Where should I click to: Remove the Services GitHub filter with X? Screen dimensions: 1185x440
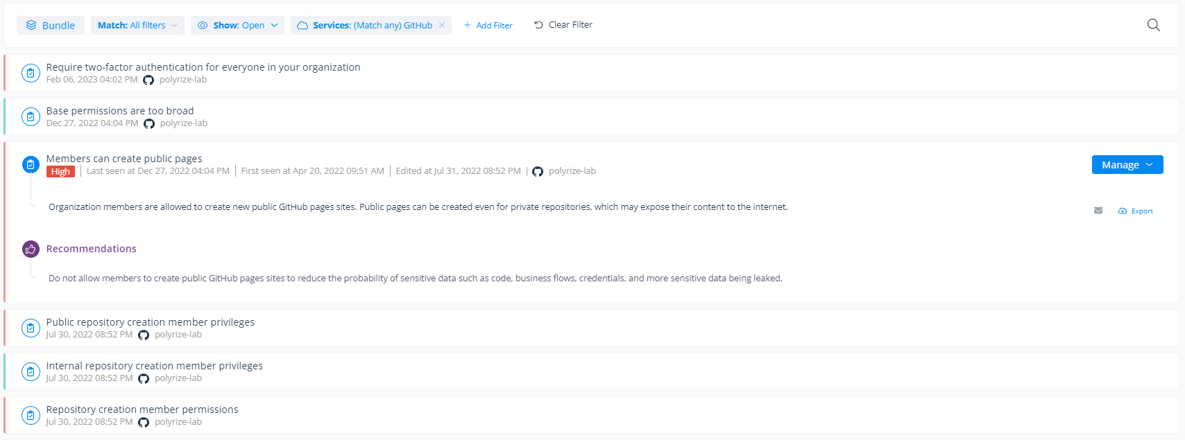click(442, 25)
